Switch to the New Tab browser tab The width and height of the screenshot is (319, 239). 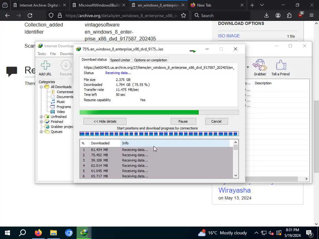click(217, 5)
